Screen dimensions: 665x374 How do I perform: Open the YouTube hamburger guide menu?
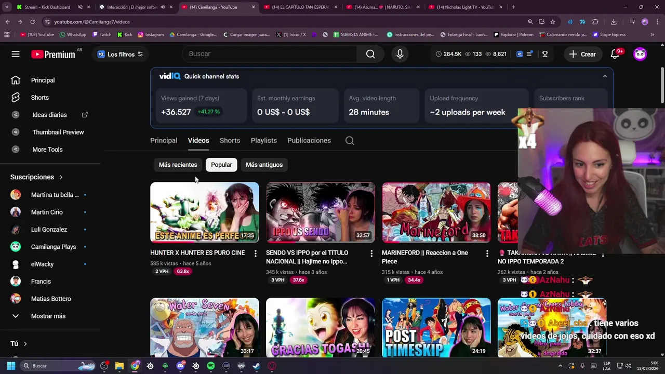click(x=16, y=54)
